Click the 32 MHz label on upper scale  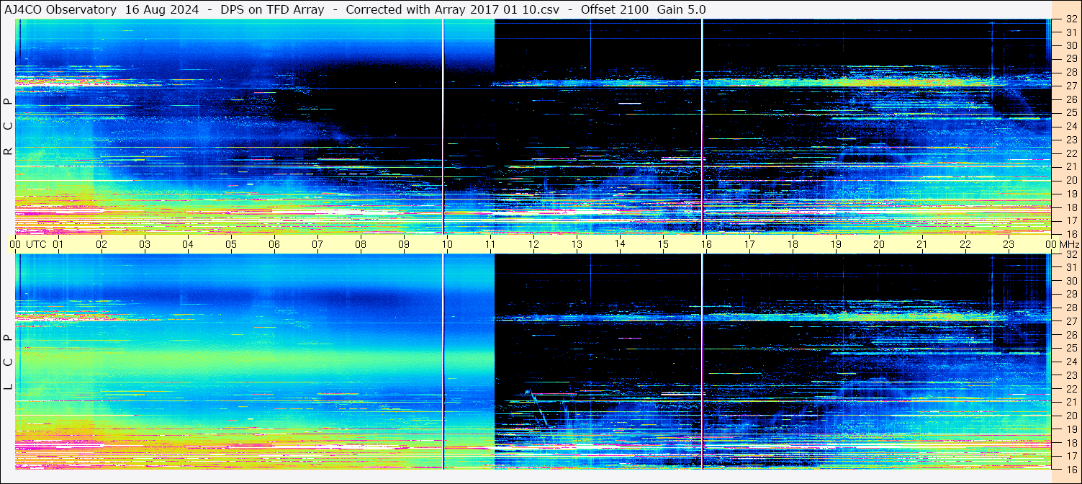(x=1070, y=19)
